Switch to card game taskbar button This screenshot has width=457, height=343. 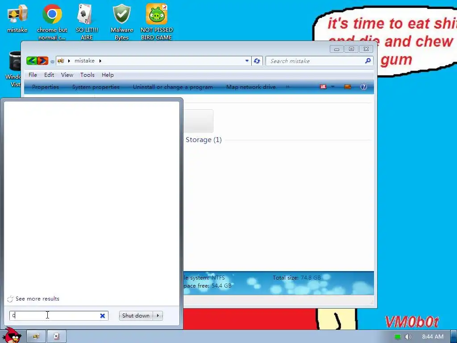point(57,336)
